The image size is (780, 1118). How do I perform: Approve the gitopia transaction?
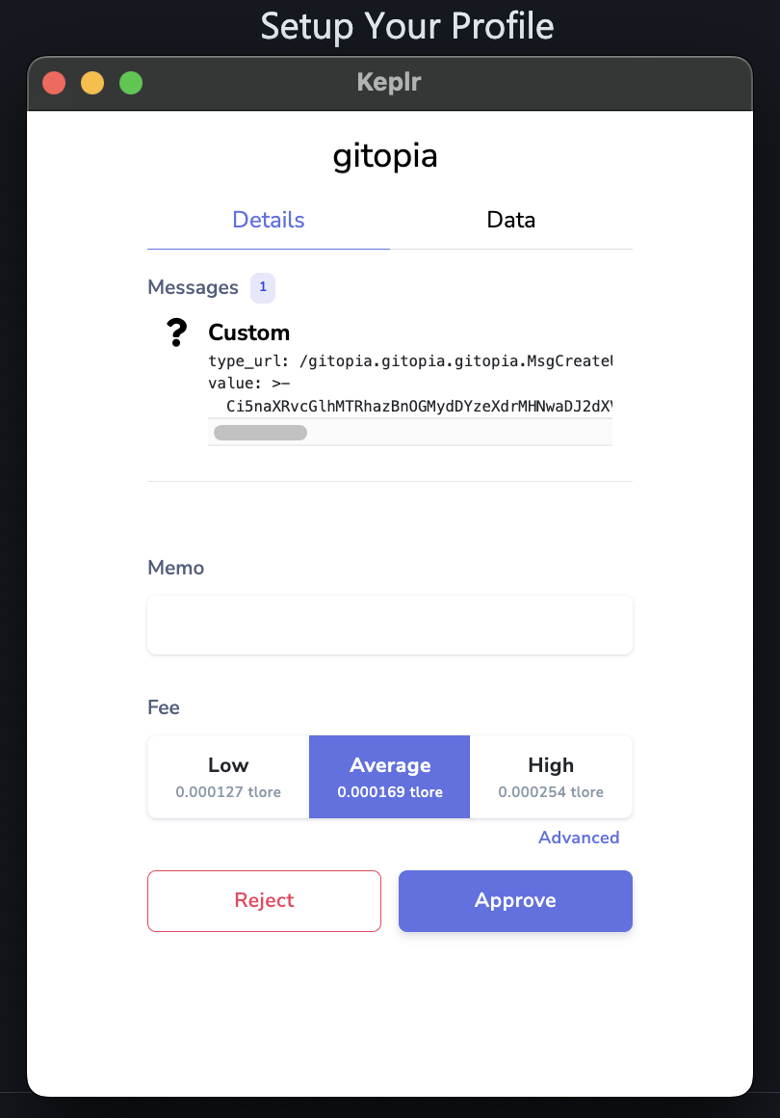(515, 900)
